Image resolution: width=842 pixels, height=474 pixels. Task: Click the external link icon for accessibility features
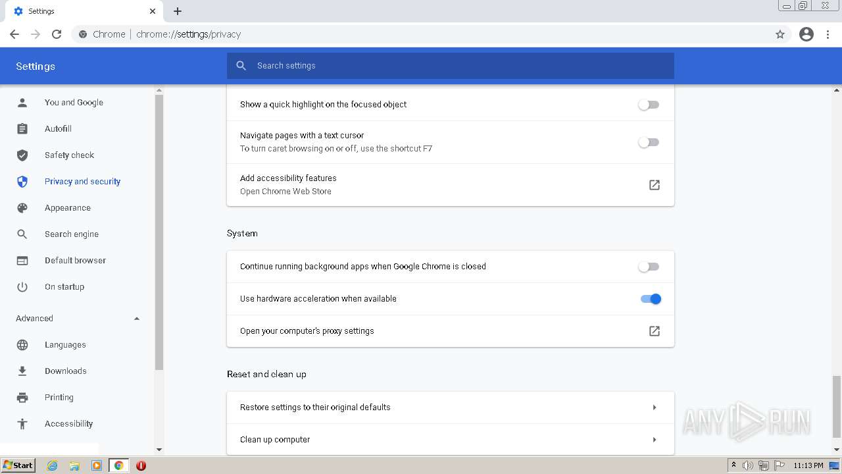[655, 185]
